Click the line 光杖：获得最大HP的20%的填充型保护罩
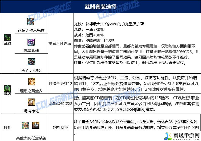Screen dimensions: 201x141 tap(109, 24)
